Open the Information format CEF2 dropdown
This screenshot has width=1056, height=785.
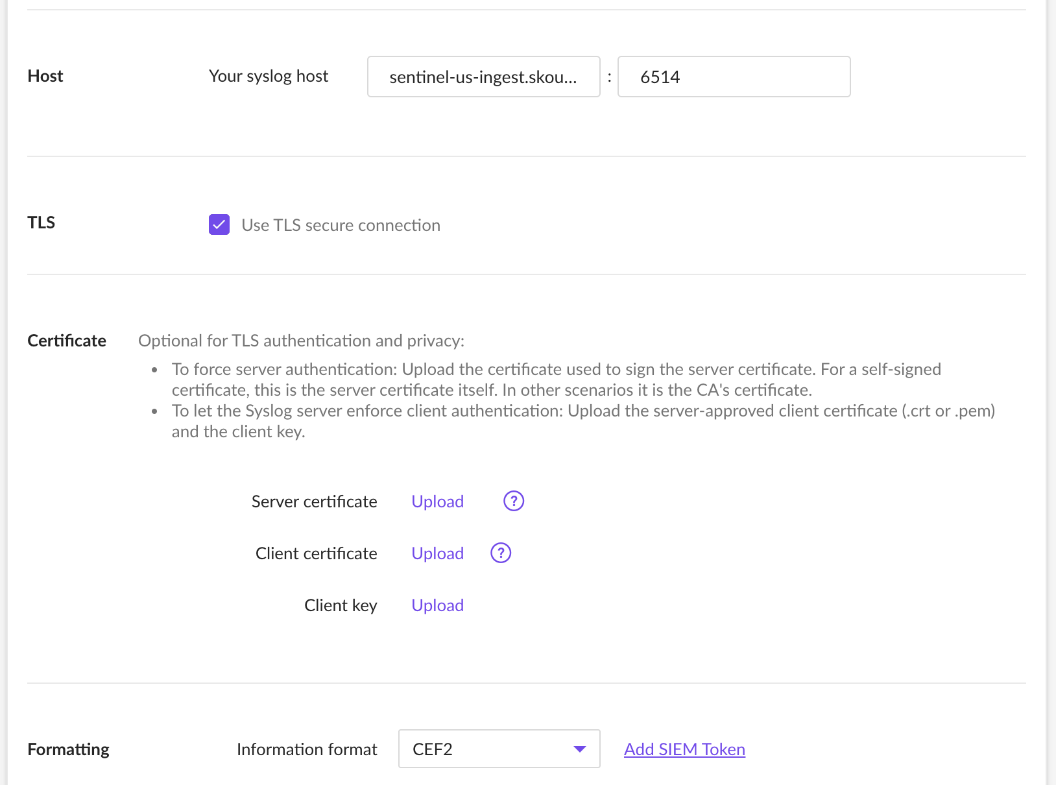tap(499, 749)
